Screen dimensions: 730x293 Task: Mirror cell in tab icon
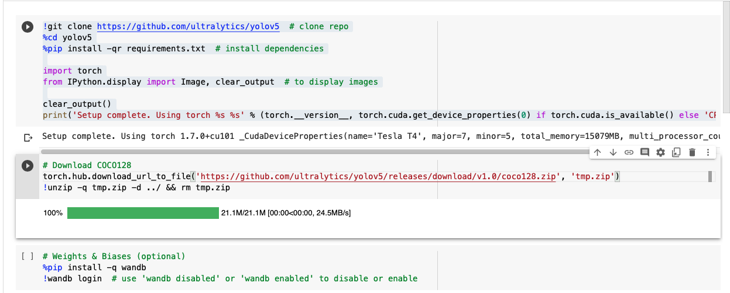tap(676, 152)
